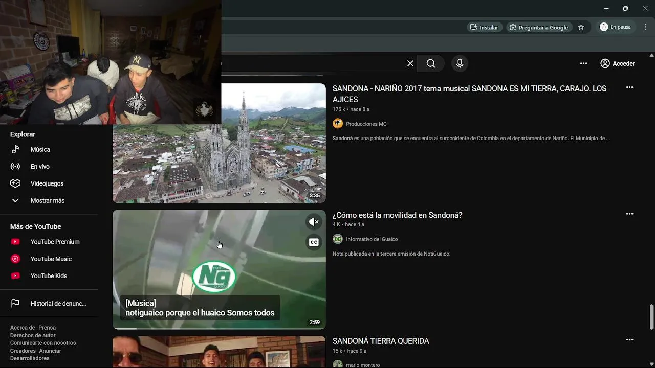Open Chrome three-dot menu
The image size is (655, 368).
coord(646,27)
